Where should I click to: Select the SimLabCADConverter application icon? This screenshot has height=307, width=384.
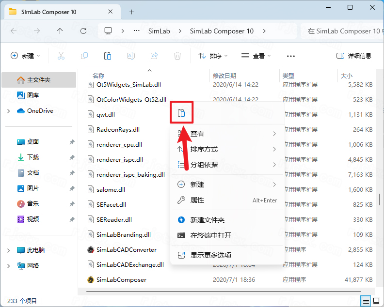click(91, 249)
